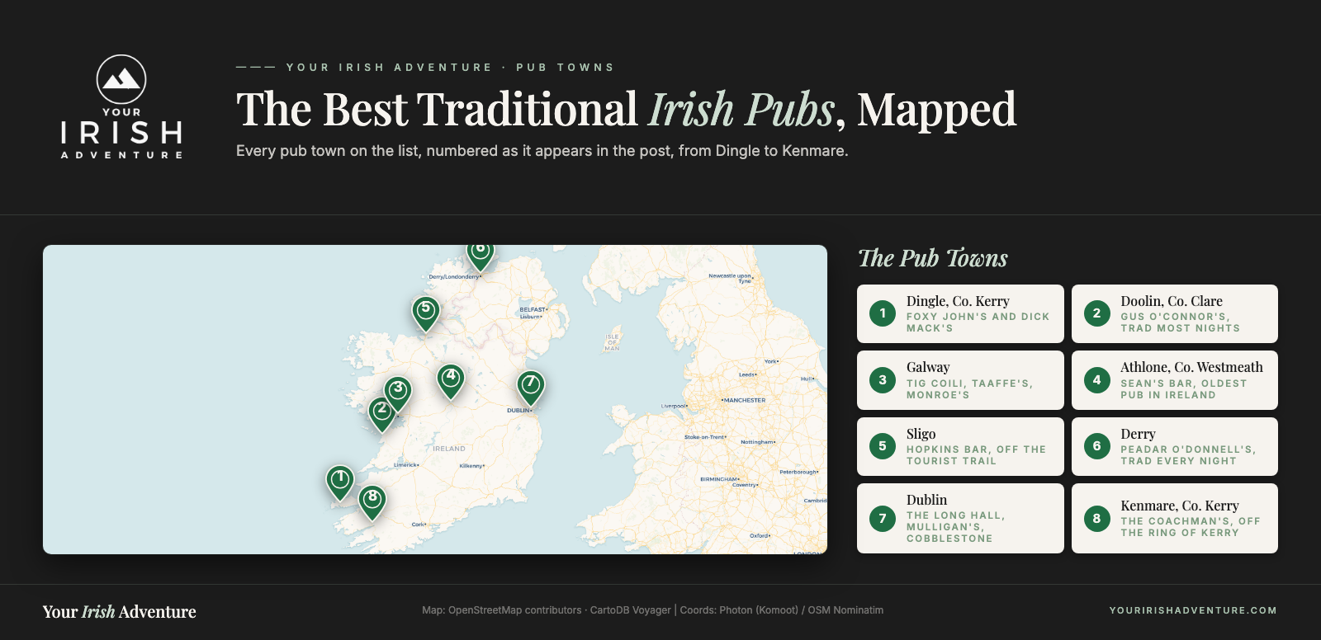The image size is (1321, 640).
Task: Click the subtitle 'Every pub town on the list'
Action: (542, 151)
